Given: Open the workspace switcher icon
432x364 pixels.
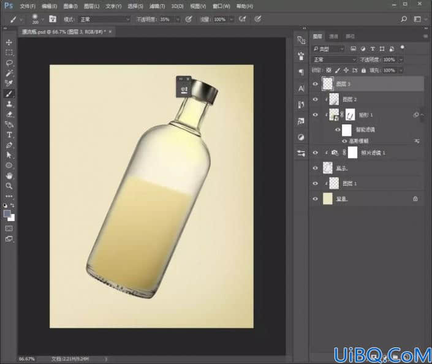Looking at the screenshot, I should pos(417,19).
